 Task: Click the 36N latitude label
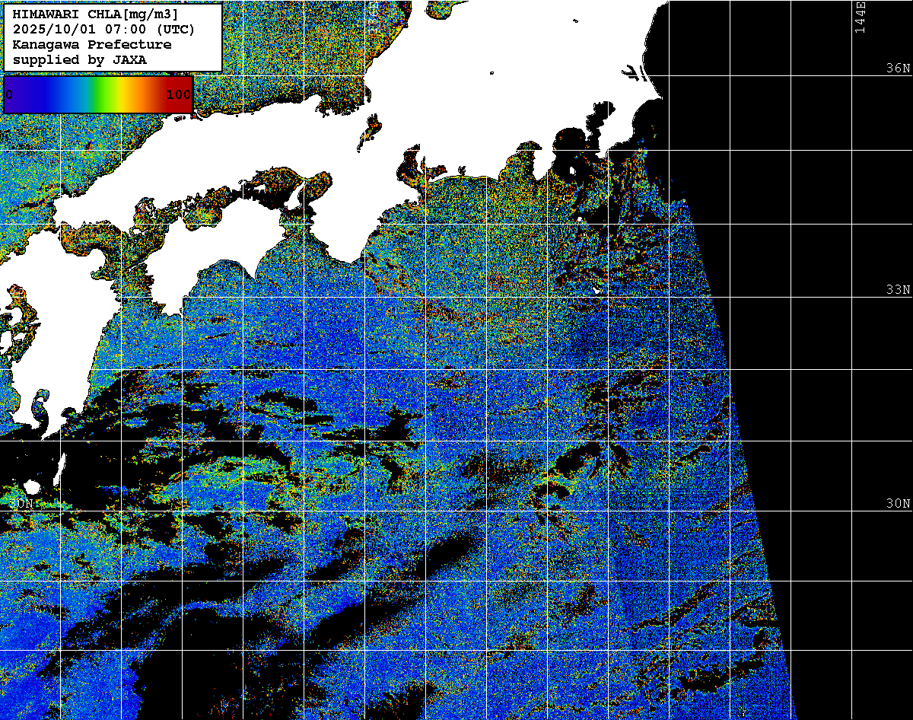pyautogui.click(x=898, y=68)
